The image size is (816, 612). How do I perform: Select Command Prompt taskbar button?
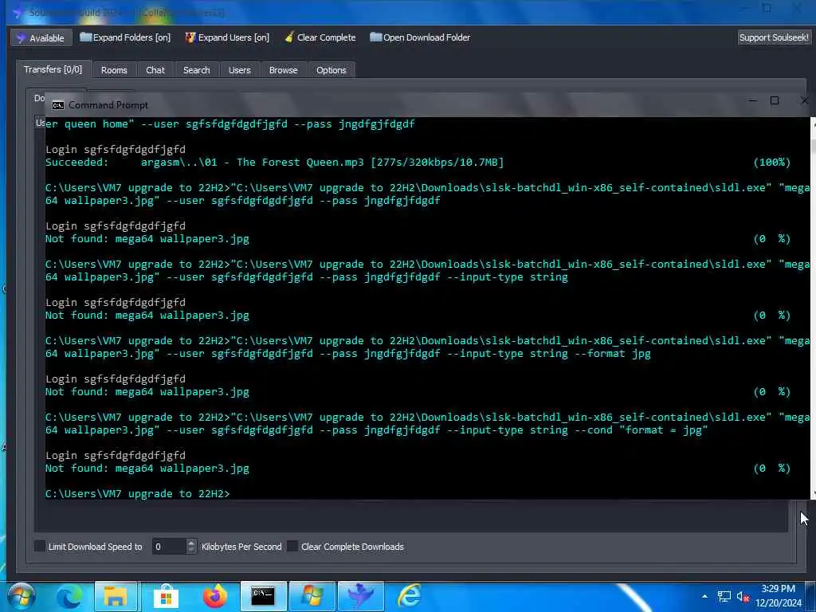click(x=263, y=596)
